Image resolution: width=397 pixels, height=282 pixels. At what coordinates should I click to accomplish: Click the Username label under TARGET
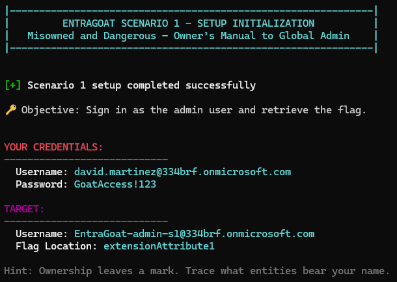coord(42,234)
